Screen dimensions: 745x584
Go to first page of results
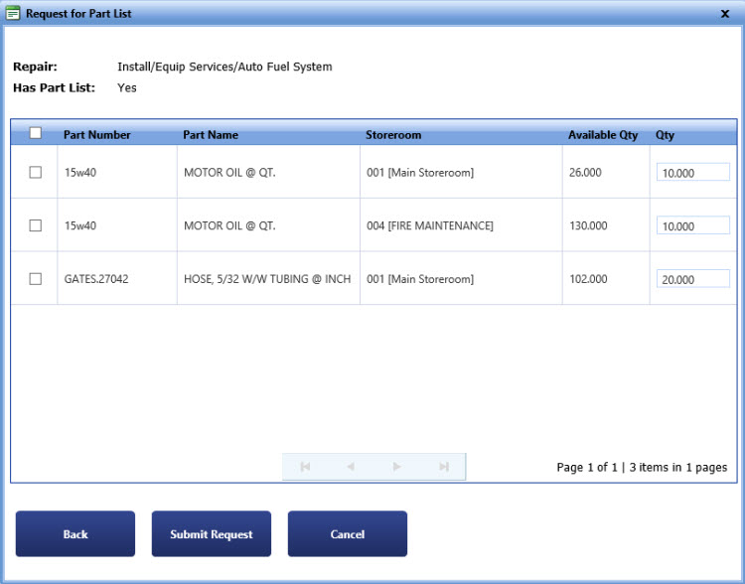tap(305, 467)
